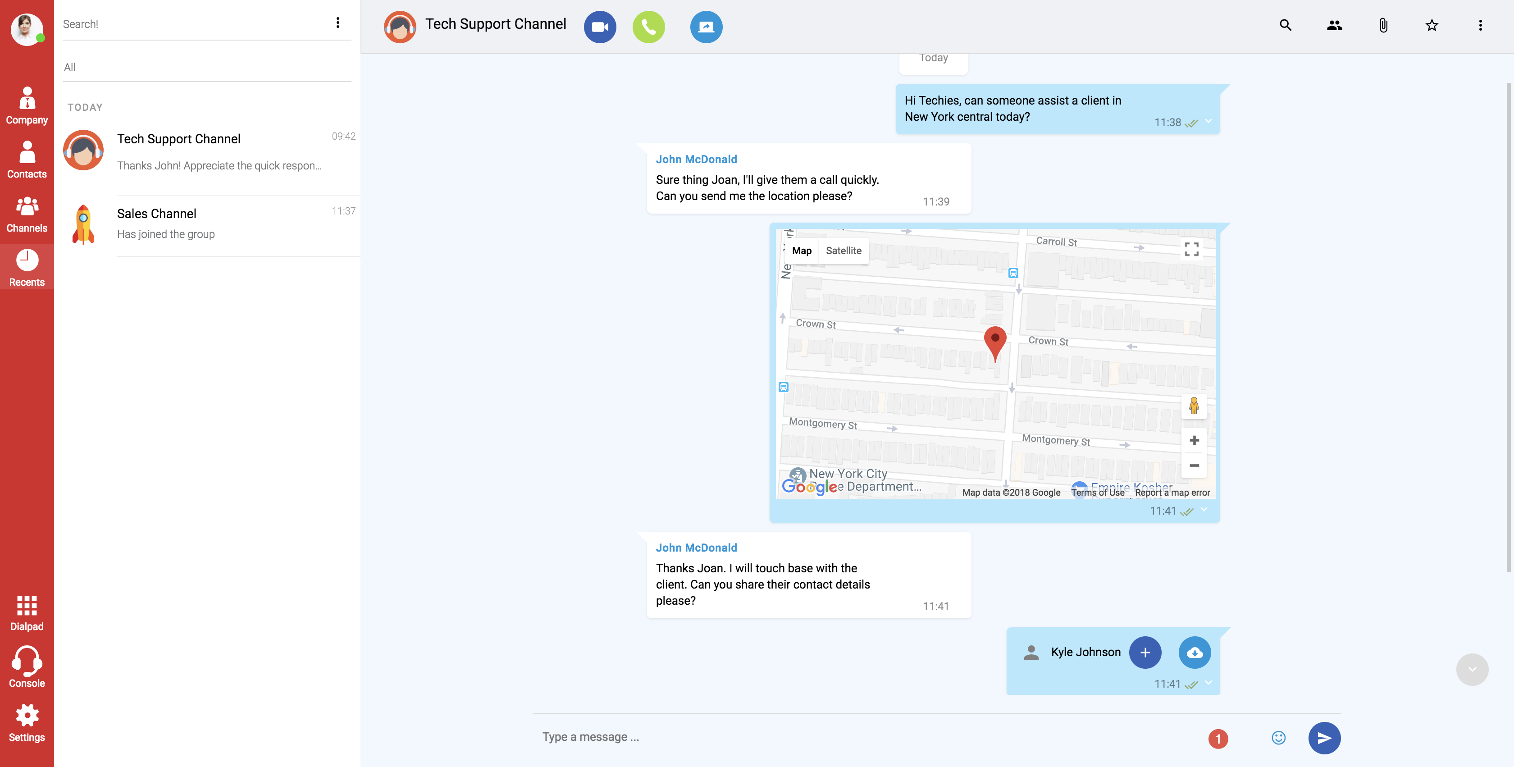
Task: Toggle map fullscreen view
Action: [x=1191, y=249]
